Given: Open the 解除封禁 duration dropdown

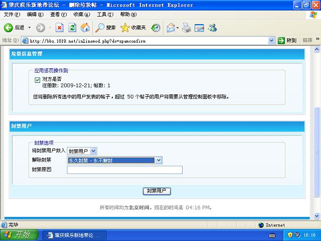Looking at the screenshot, I should 158,160.
